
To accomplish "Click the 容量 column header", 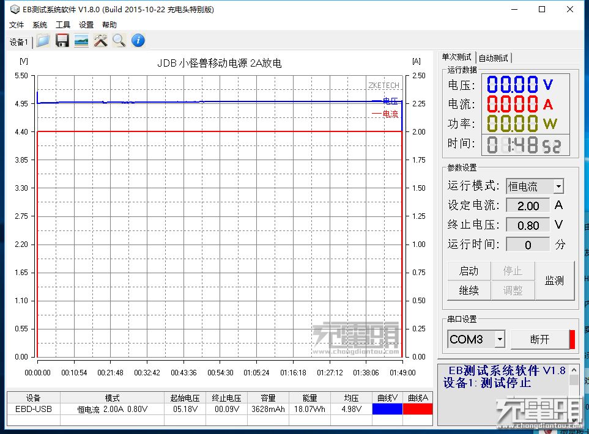I will point(269,398).
